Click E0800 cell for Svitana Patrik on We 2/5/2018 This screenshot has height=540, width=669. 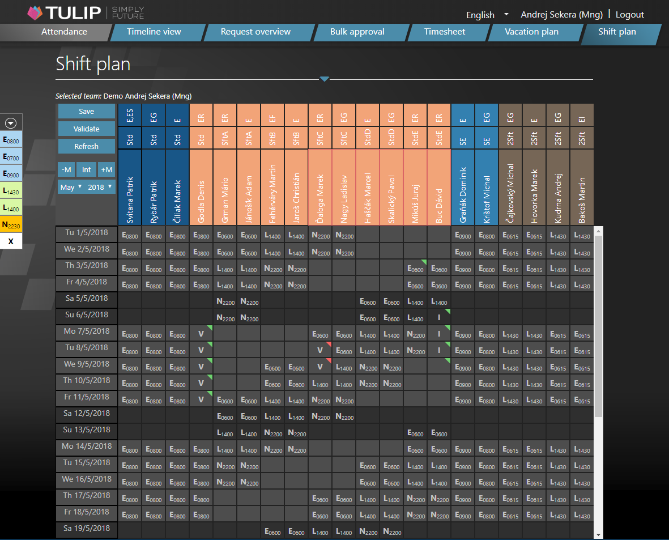tap(130, 252)
